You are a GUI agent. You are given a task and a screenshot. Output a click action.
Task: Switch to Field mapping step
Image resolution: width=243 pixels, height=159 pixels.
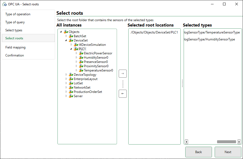click(x=16, y=47)
